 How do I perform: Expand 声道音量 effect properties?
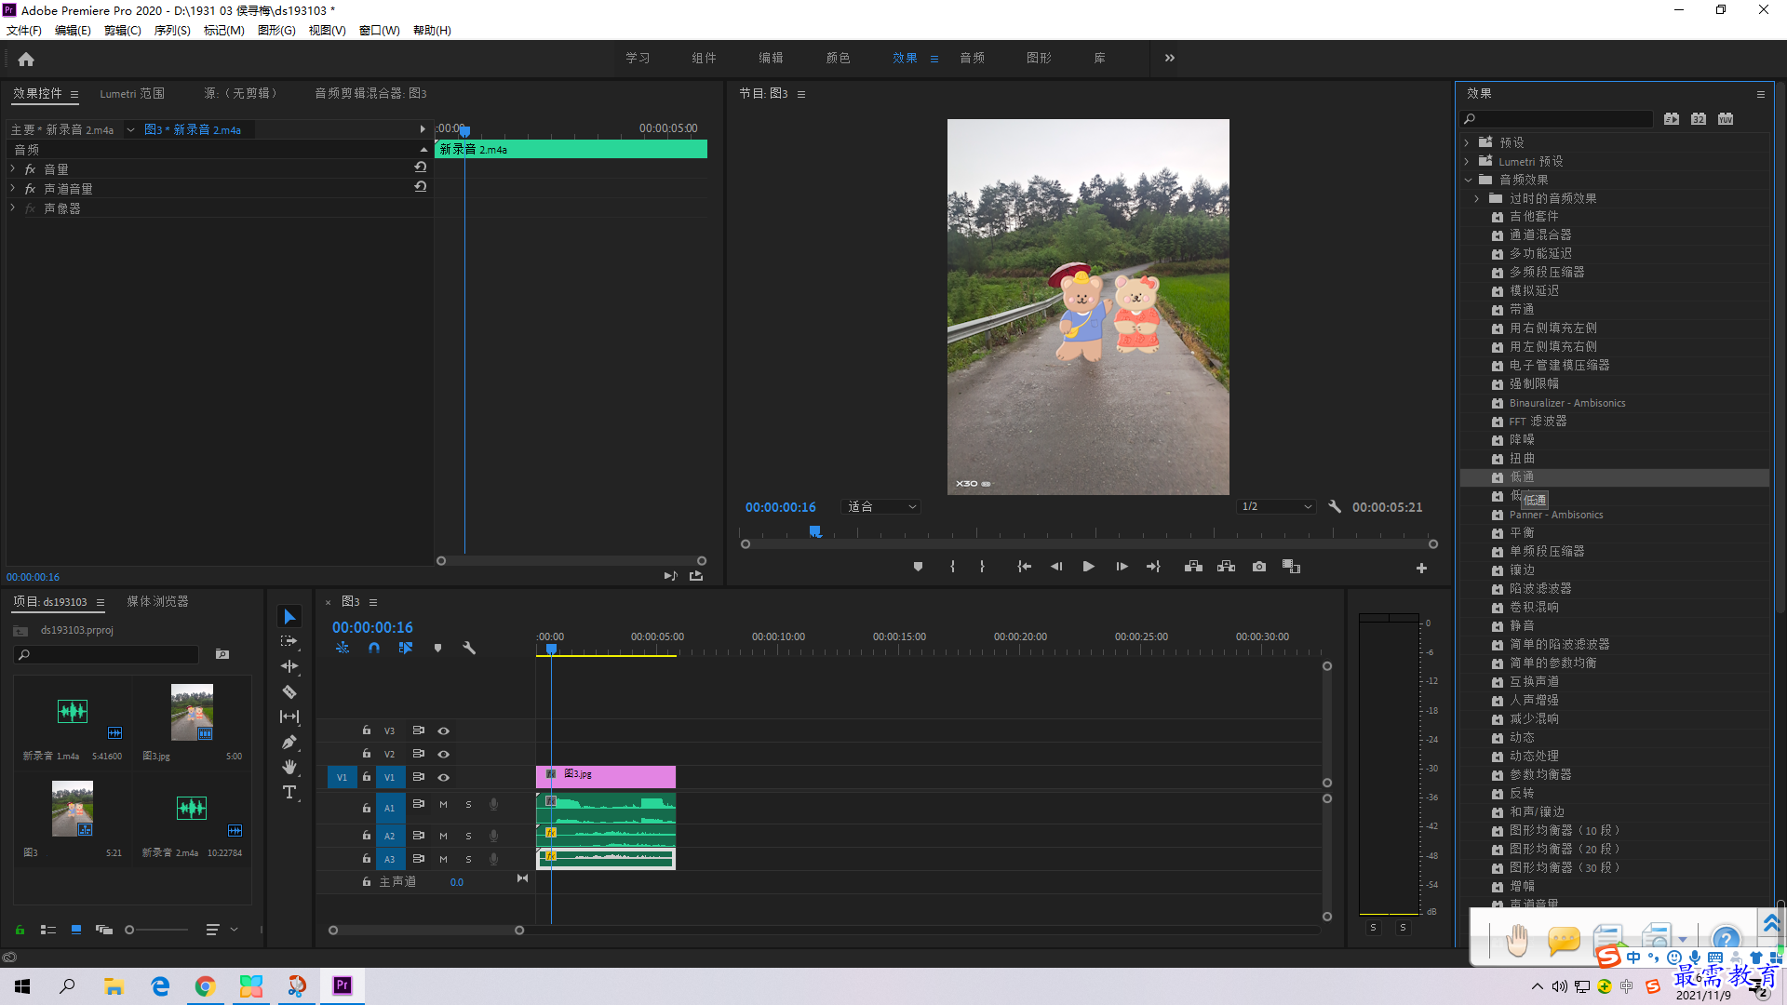coord(13,188)
